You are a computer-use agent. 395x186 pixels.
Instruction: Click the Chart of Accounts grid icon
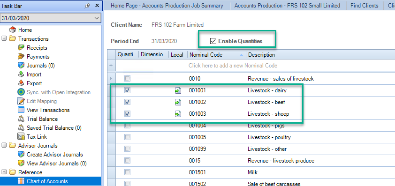point(21,181)
